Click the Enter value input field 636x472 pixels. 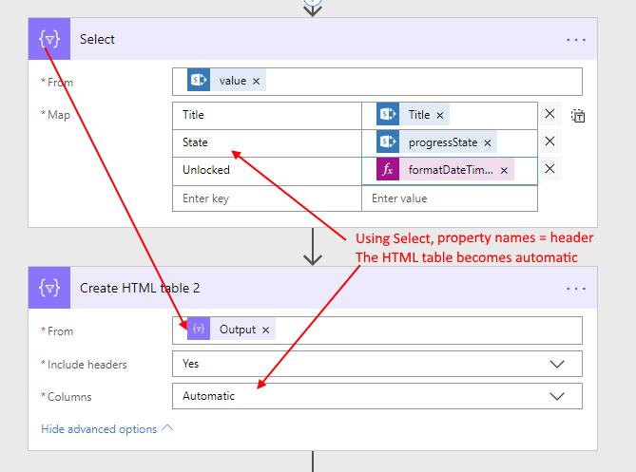point(449,198)
